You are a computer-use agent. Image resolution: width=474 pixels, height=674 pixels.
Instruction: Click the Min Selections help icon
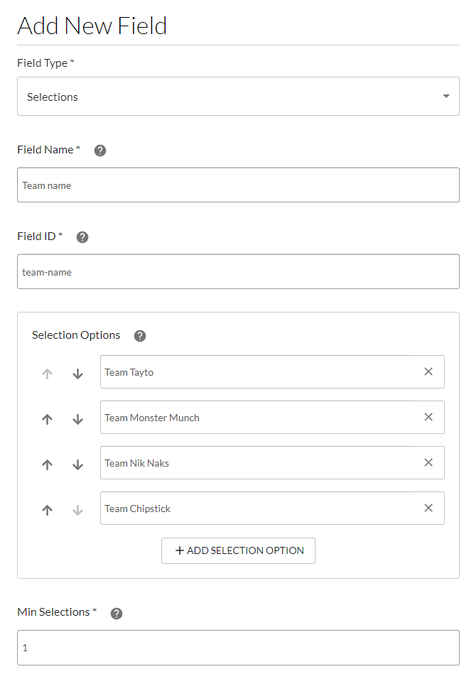(x=116, y=612)
